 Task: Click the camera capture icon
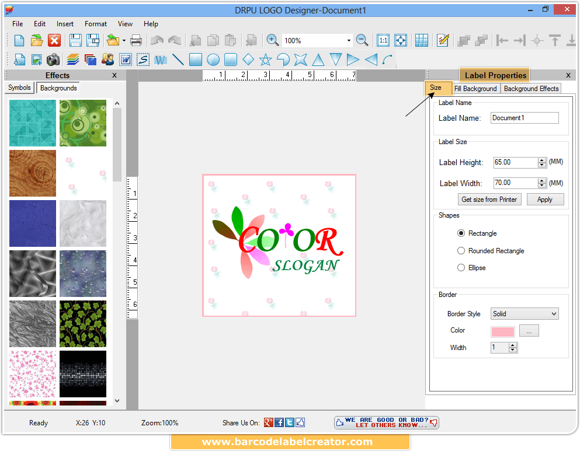[x=54, y=60]
